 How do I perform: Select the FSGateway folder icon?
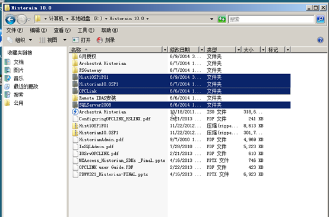point(75,70)
